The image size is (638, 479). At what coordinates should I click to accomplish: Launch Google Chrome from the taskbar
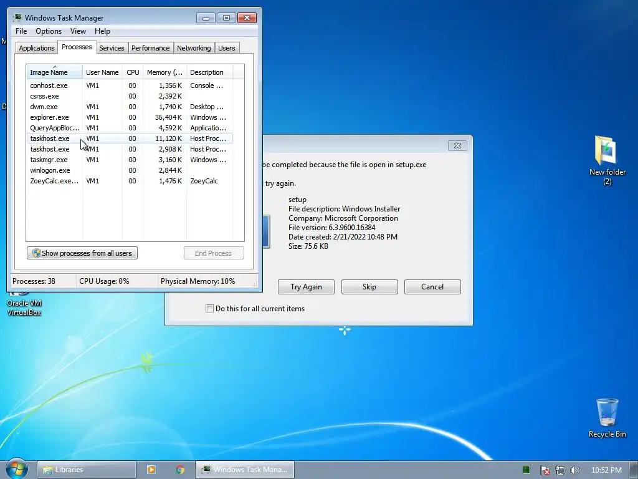tap(180, 470)
